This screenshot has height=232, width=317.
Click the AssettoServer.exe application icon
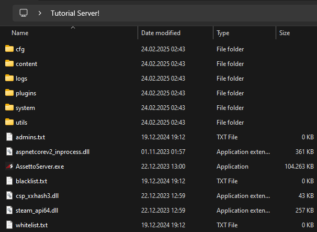(x=9, y=167)
